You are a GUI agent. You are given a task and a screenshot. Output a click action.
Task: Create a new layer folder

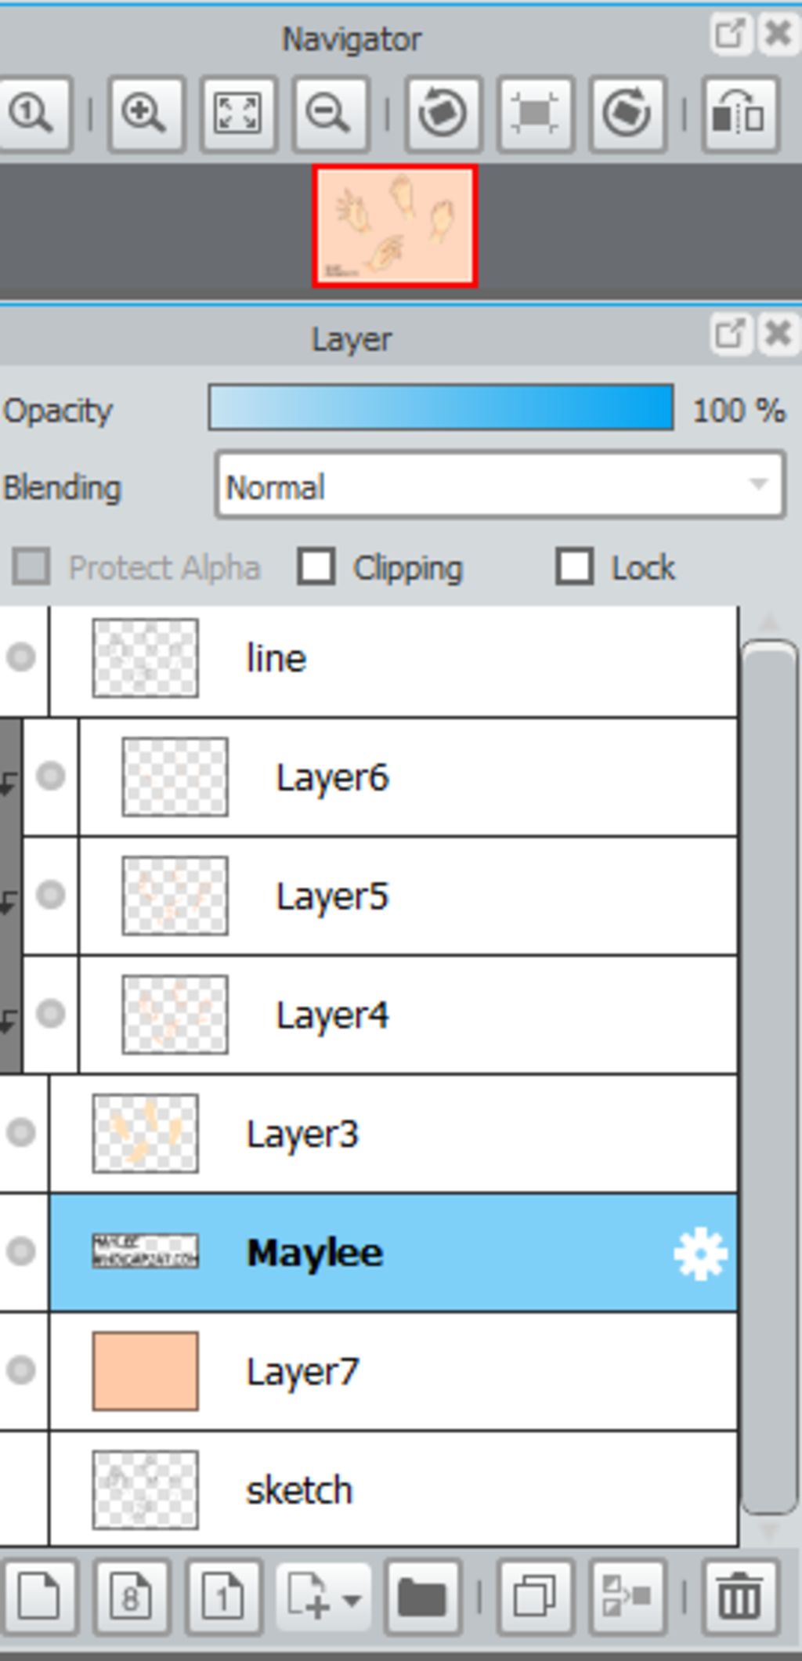(423, 1596)
